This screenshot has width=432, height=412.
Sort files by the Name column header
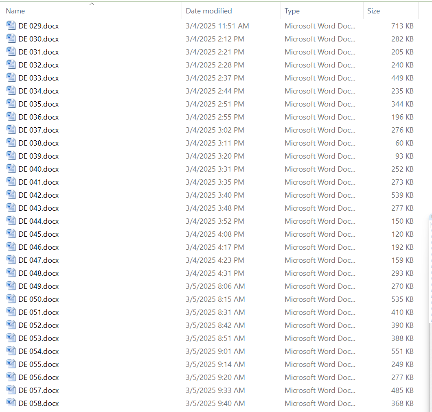tap(15, 11)
